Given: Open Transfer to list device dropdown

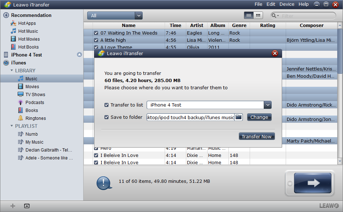Looking at the screenshot, I should 268,105.
